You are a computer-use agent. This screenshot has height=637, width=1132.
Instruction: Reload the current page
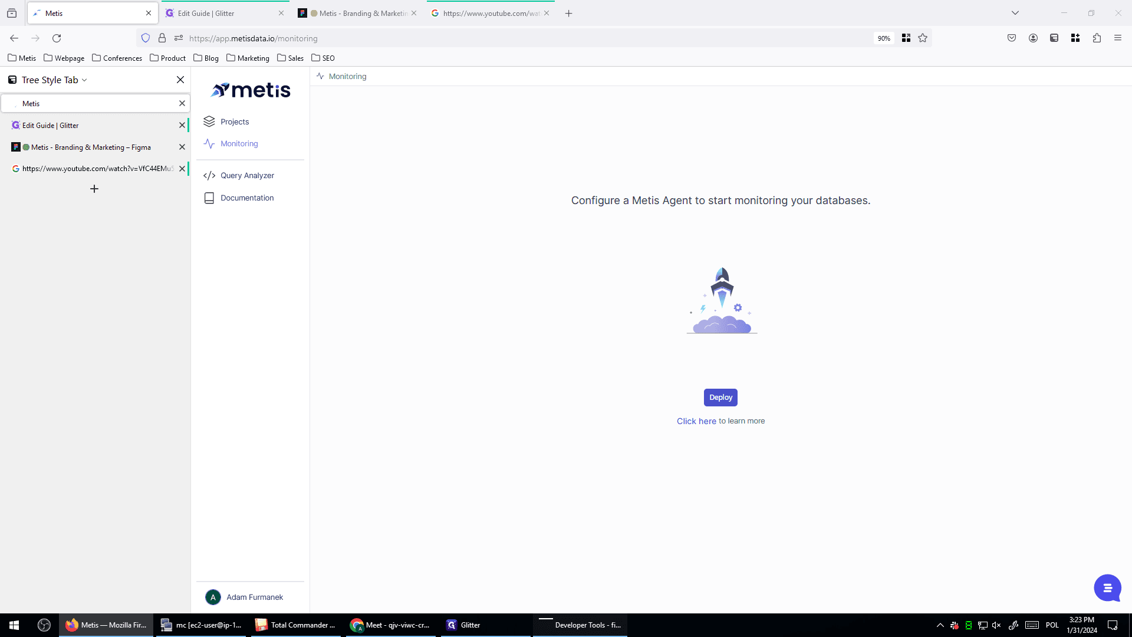click(x=57, y=38)
